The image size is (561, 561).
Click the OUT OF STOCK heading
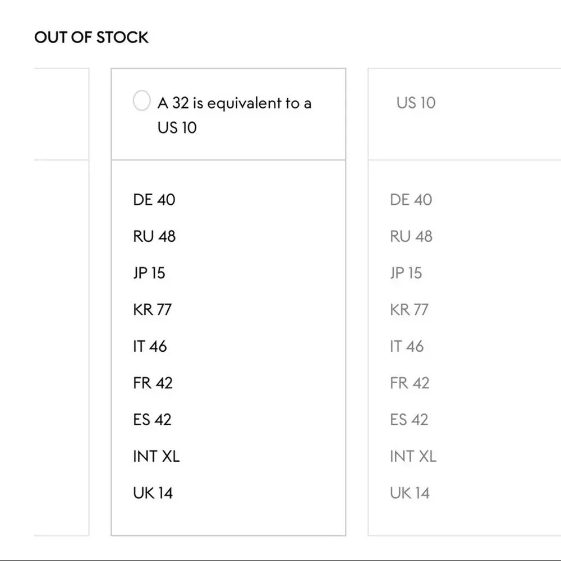click(91, 38)
